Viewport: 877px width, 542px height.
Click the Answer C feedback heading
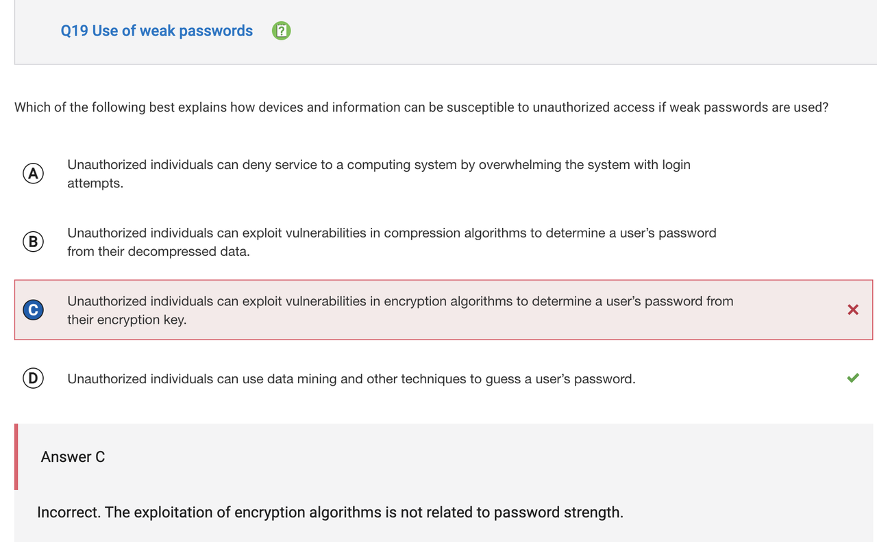(x=73, y=457)
